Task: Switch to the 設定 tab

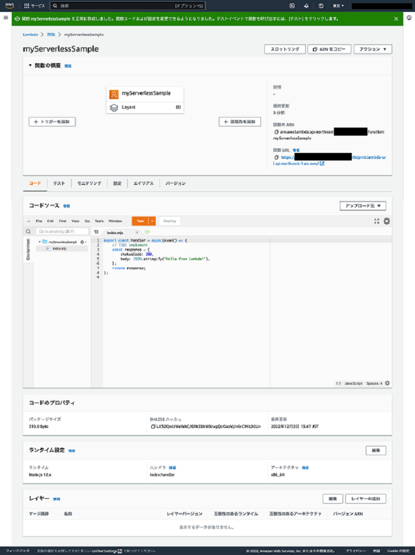Action: (117, 183)
